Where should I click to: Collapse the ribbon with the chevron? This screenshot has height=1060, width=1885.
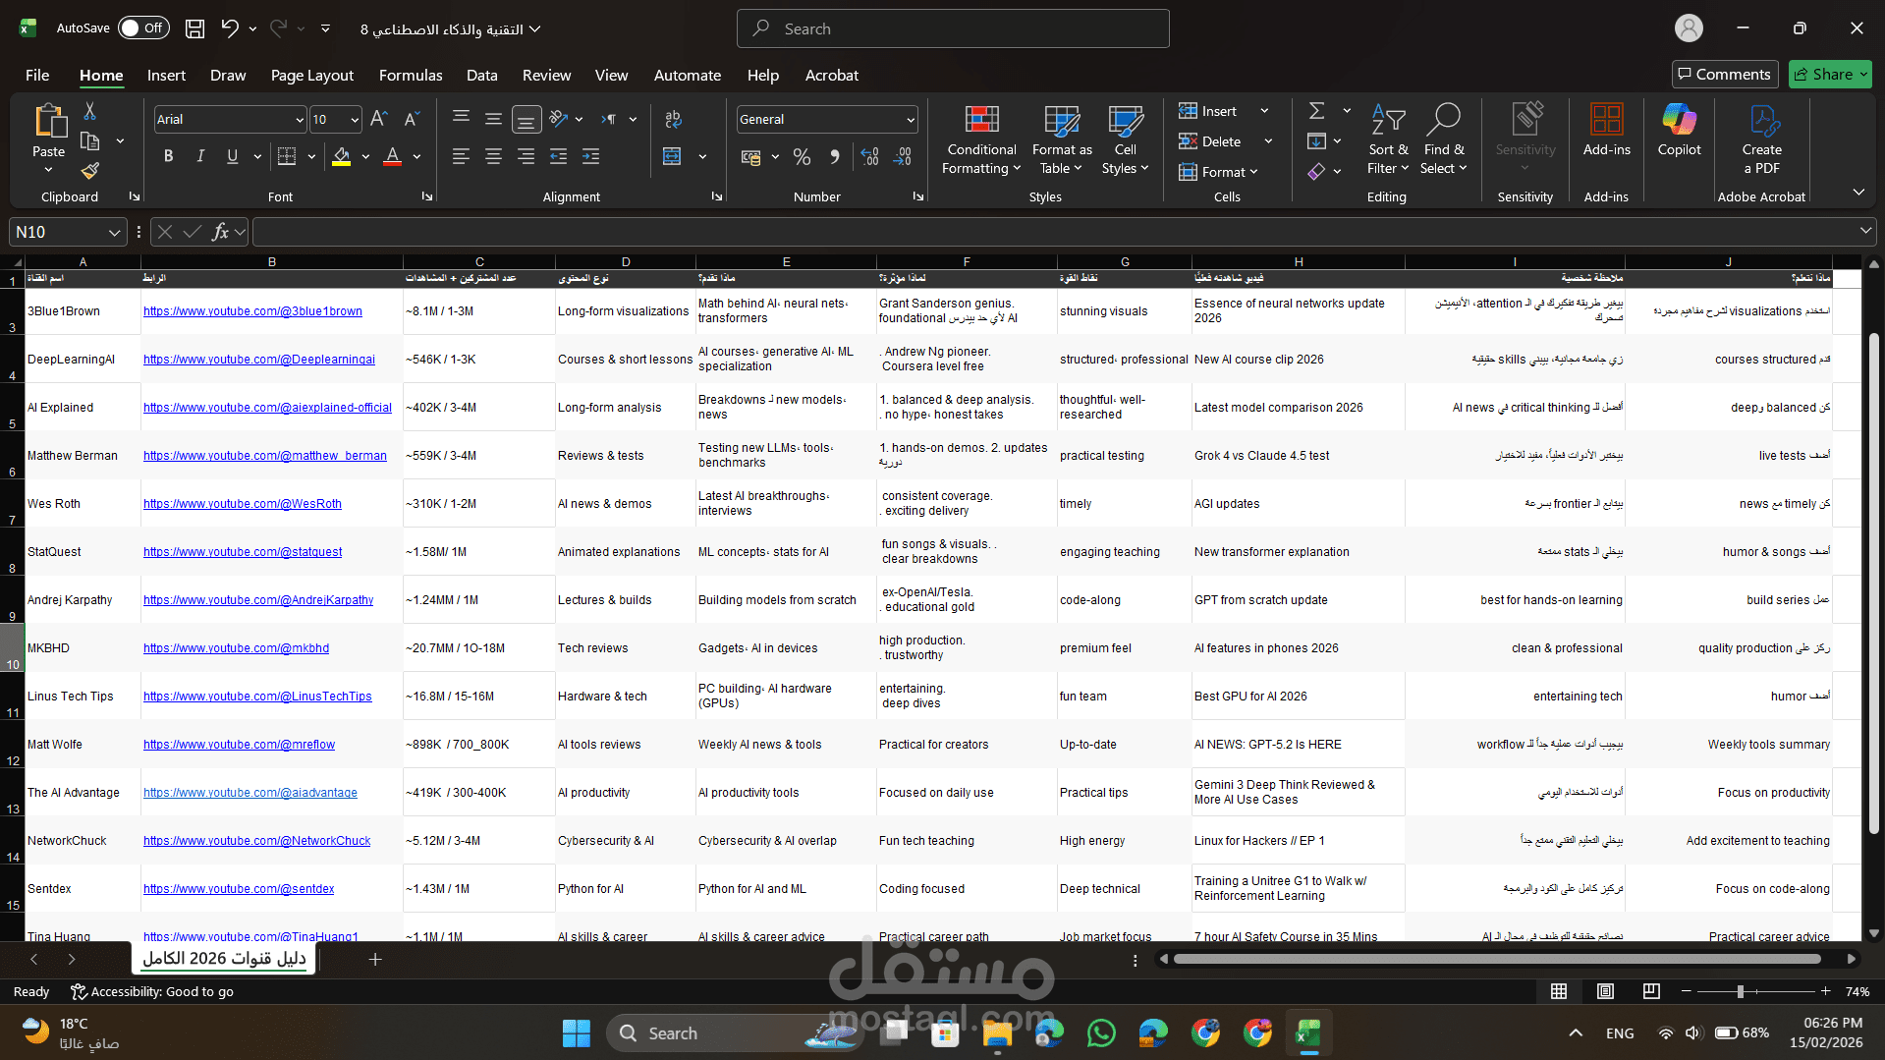[x=1858, y=193]
